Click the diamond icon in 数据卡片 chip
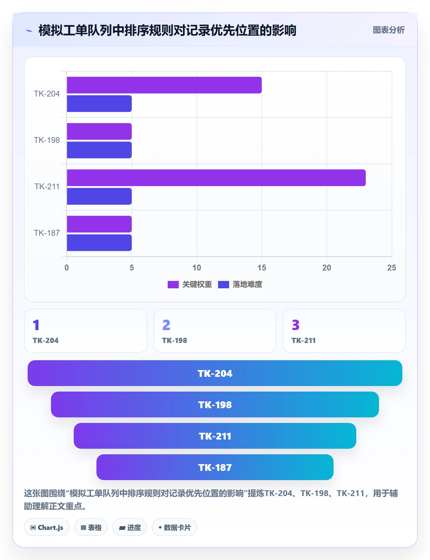 [x=160, y=527]
